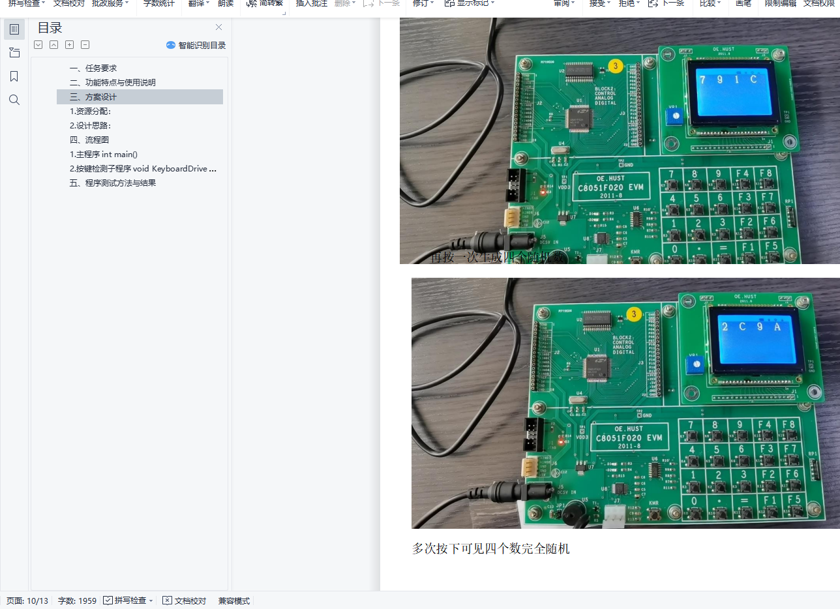Viewport: 840px width, 609px height.
Task: Open the 显示标记 show markup dropdown
Action: coord(470,3)
